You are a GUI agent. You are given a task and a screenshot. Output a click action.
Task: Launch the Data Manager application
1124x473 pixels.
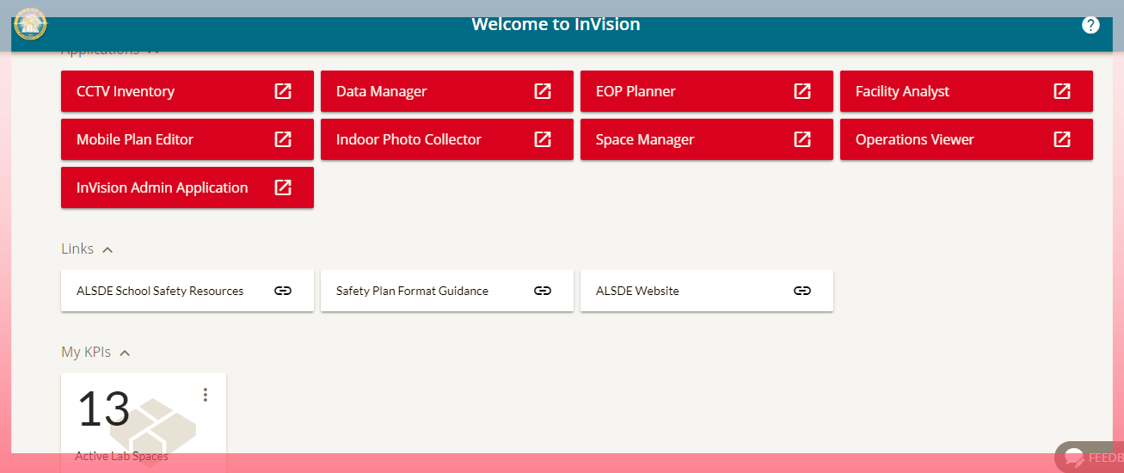[447, 91]
